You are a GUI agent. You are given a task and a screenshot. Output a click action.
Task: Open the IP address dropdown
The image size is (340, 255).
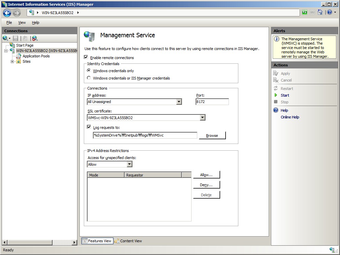[x=179, y=102]
